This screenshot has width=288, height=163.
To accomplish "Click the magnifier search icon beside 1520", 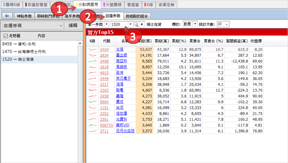I will (x=136, y=24).
